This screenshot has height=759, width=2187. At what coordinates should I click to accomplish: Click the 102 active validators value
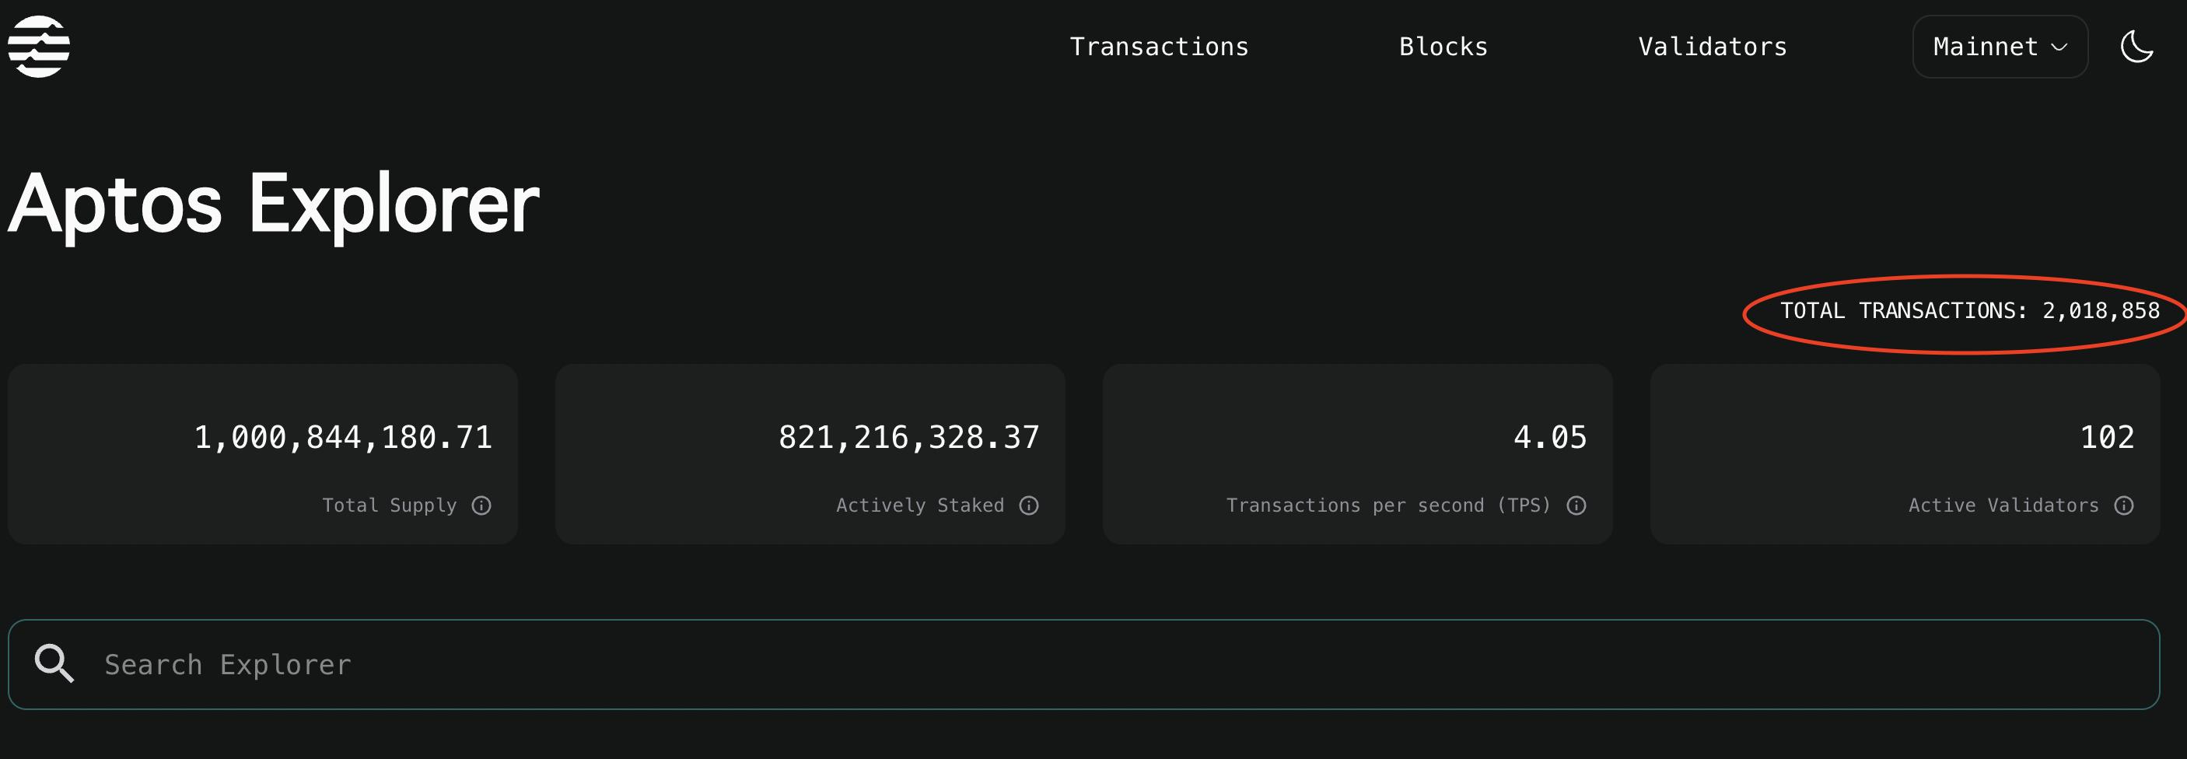click(2106, 438)
